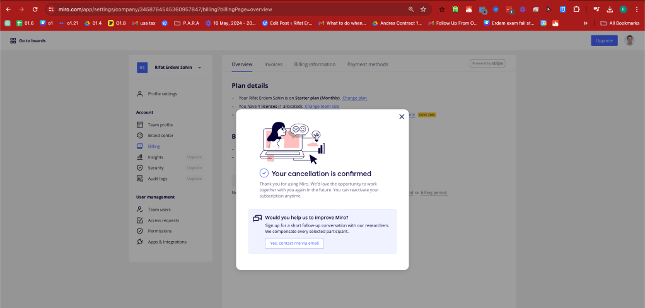Reload the page with the refresh icon

click(35, 9)
